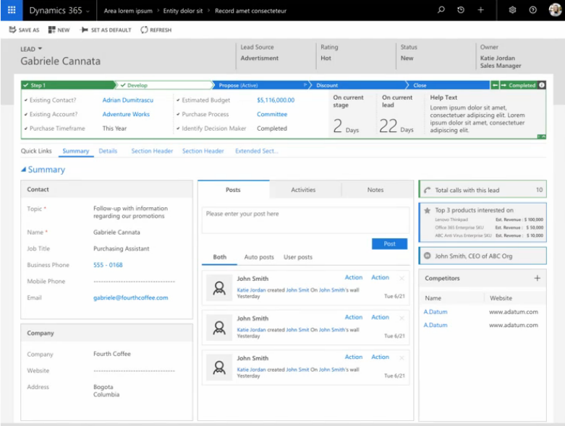Click the plus quick-create icon in header
565x426 pixels.
(480, 10)
